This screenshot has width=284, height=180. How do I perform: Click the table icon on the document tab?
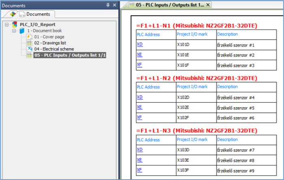(132, 5)
